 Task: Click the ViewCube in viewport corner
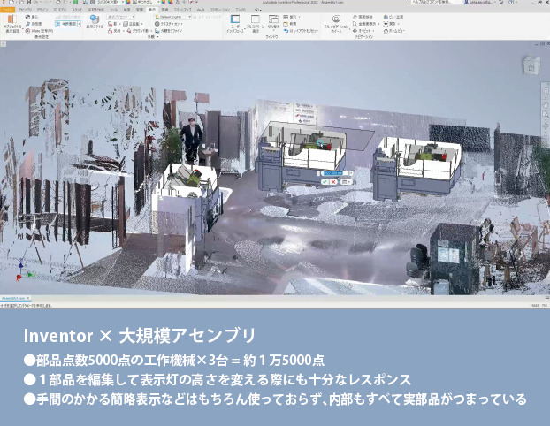(x=531, y=65)
